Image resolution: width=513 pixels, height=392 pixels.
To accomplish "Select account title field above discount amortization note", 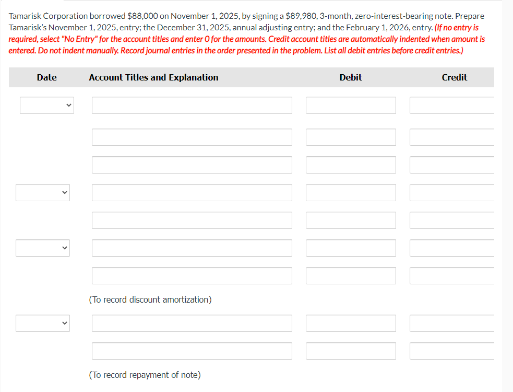I will (192, 275).
